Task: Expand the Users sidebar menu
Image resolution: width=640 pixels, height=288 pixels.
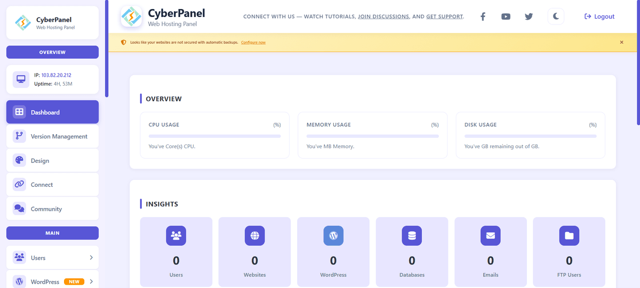Action: click(52, 258)
